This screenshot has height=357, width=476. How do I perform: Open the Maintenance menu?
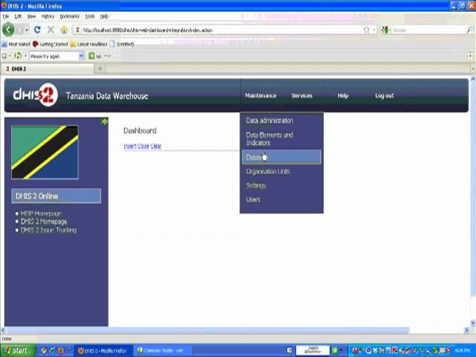[261, 96]
